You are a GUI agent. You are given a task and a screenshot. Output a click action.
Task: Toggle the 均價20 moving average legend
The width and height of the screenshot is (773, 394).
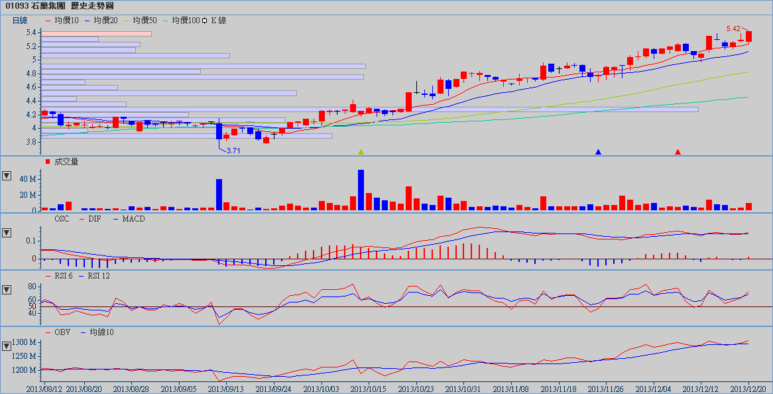tap(105, 21)
